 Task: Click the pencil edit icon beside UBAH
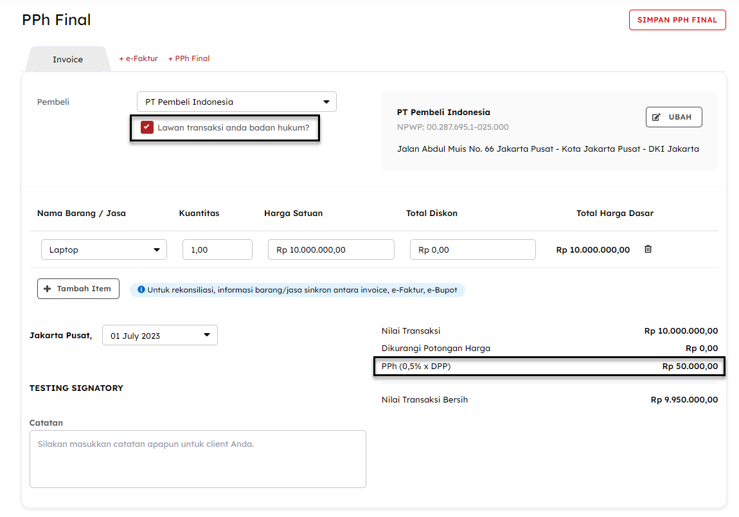[656, 117]
